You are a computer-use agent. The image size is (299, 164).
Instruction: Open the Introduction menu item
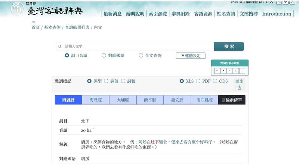pyautogui.click(x=277, y=14)
